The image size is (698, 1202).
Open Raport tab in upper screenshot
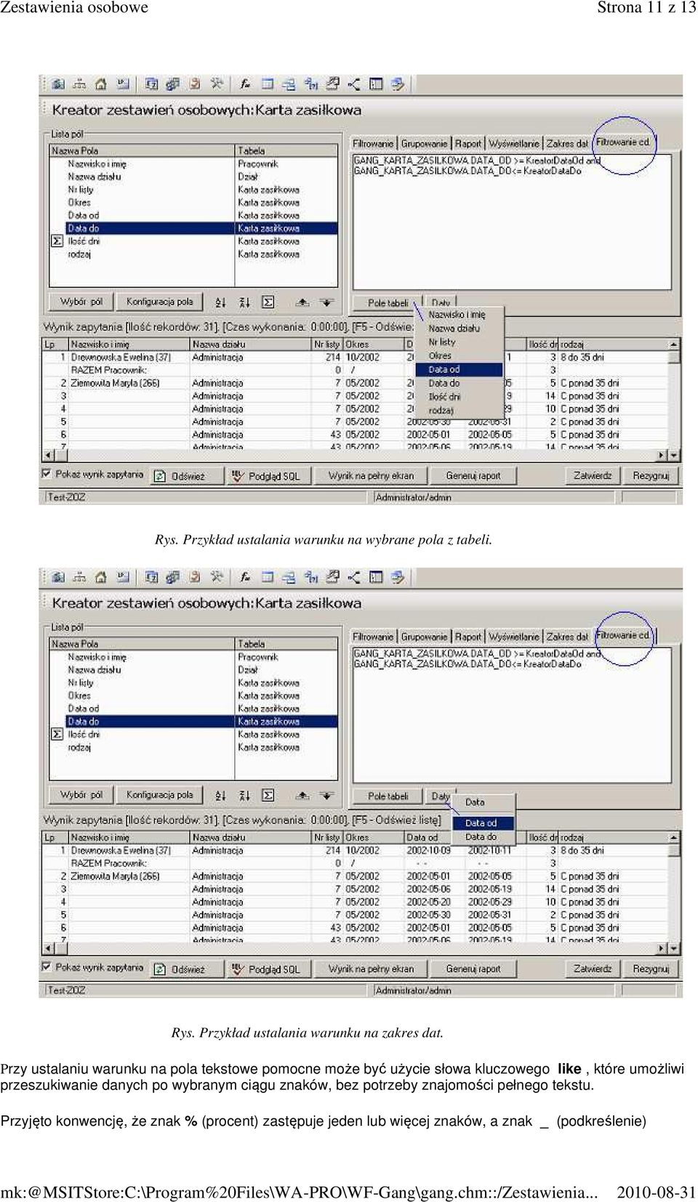[x=469, y=144]
